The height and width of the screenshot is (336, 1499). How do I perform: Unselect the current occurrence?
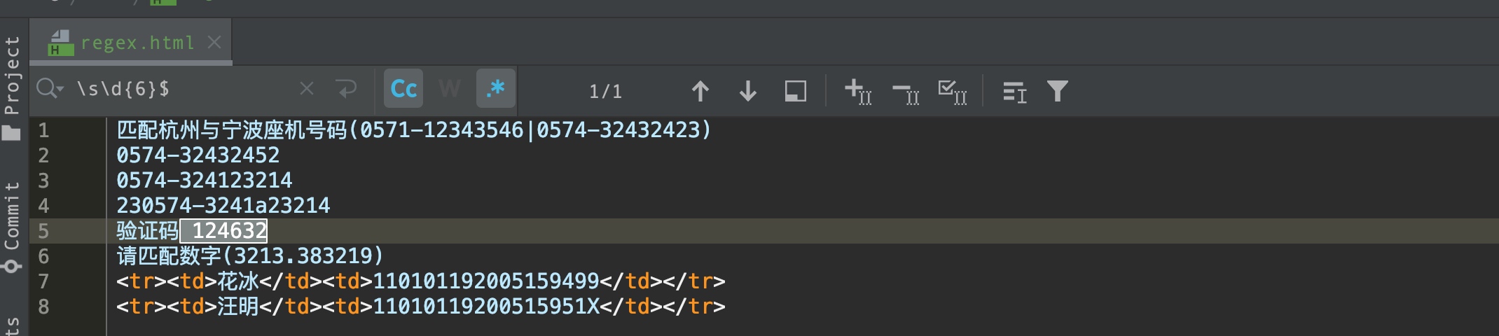[905, 91]
